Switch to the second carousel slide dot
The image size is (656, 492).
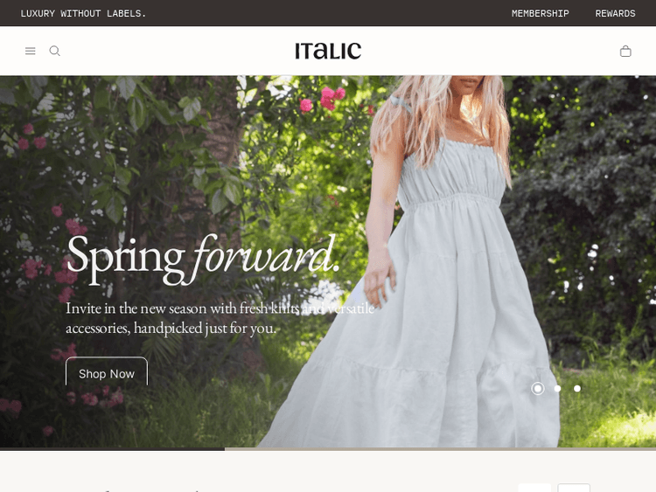(x=557, y=389)
